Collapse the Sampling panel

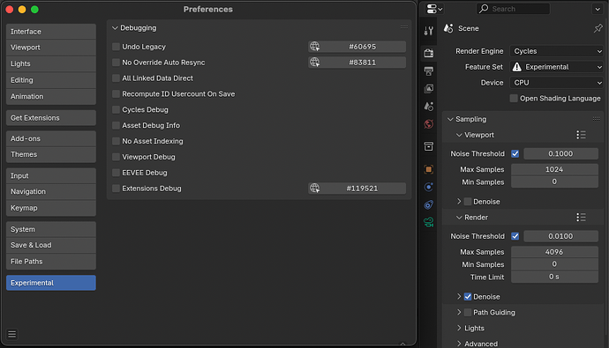[450, 119]
